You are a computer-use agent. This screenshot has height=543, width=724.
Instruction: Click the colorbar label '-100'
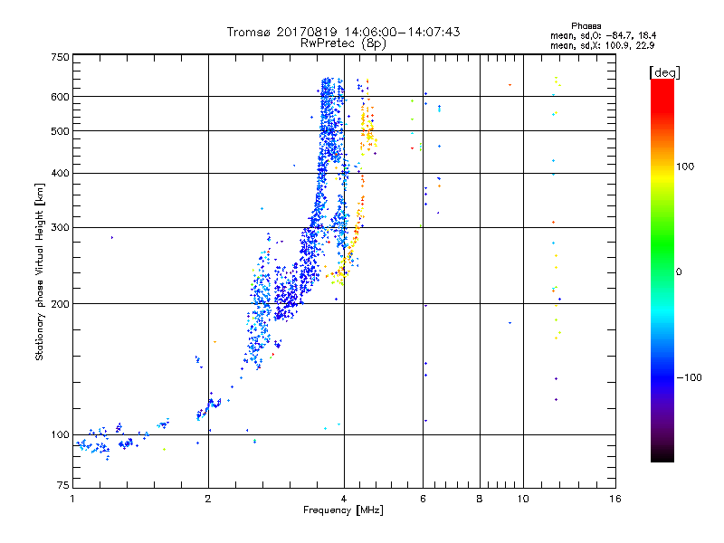point(689,377)
